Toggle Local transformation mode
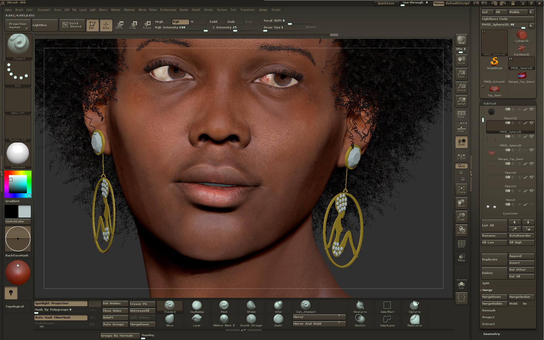 coord(461,142)
